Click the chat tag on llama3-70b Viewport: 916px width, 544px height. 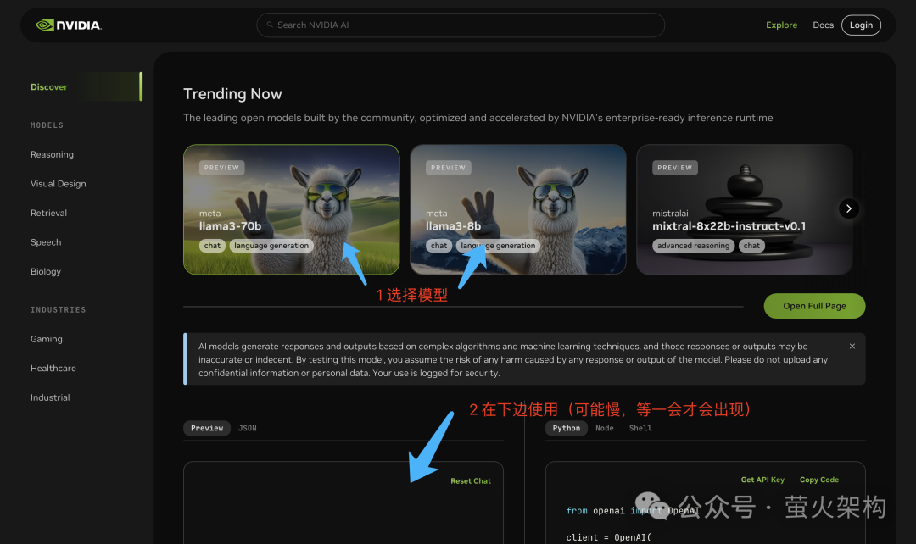[212, 246]
